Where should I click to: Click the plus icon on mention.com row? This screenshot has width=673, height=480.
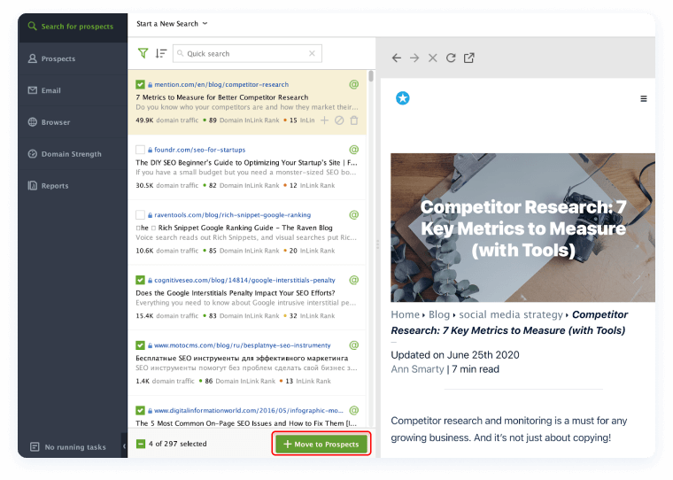click(x=324, y=120)
